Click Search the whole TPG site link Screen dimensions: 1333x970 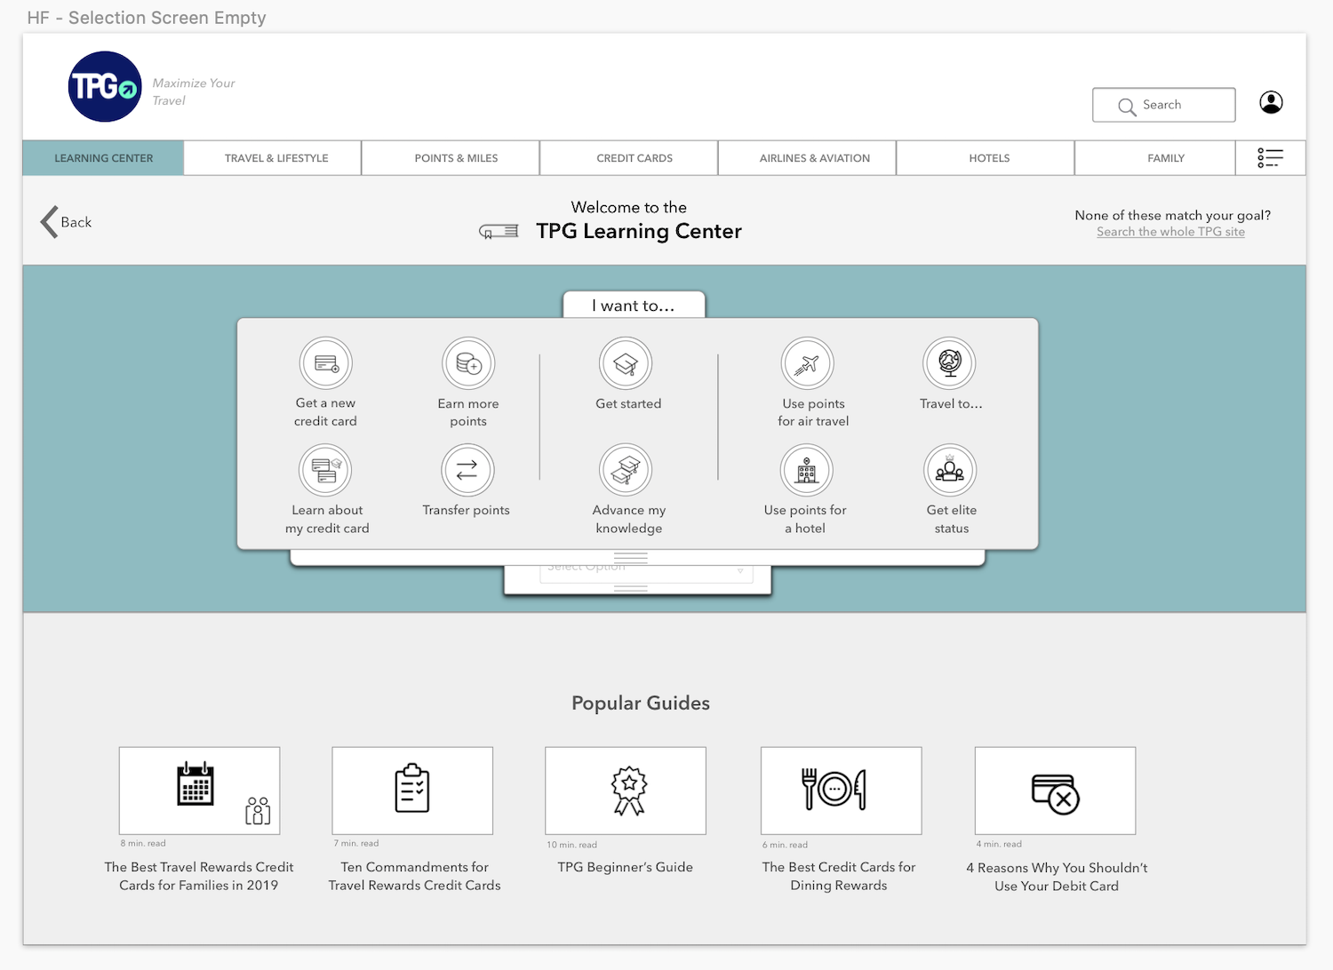point(1170,232)
